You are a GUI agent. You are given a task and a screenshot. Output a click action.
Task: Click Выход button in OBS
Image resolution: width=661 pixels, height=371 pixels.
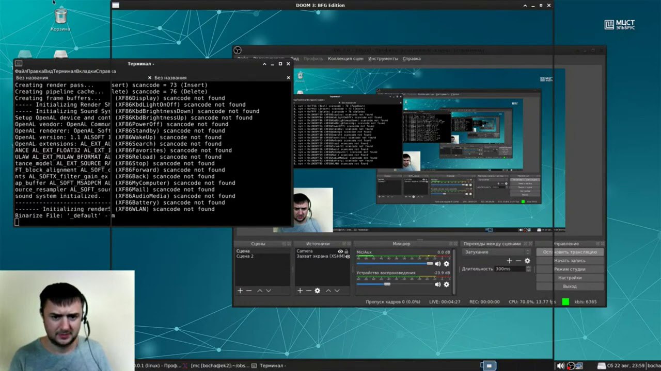pyautogui.click(x=570, y=286)
